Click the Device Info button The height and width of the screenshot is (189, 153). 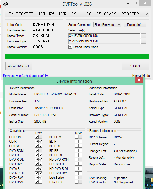coord(135,25)
